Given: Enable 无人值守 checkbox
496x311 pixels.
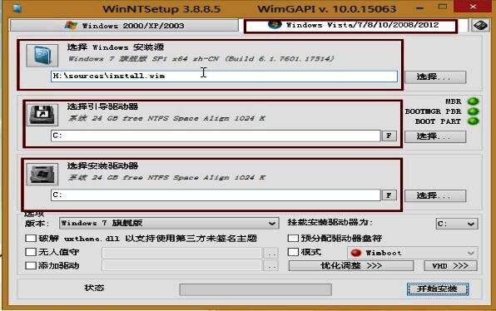Looking at the screenshot, I should tap(31, 252).
